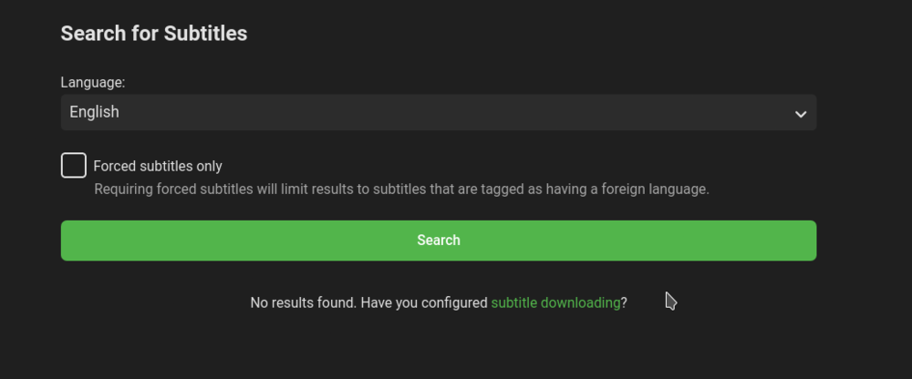Expand the English language selector
Screen dimensions: 912x379
click(x=438, y=112)
